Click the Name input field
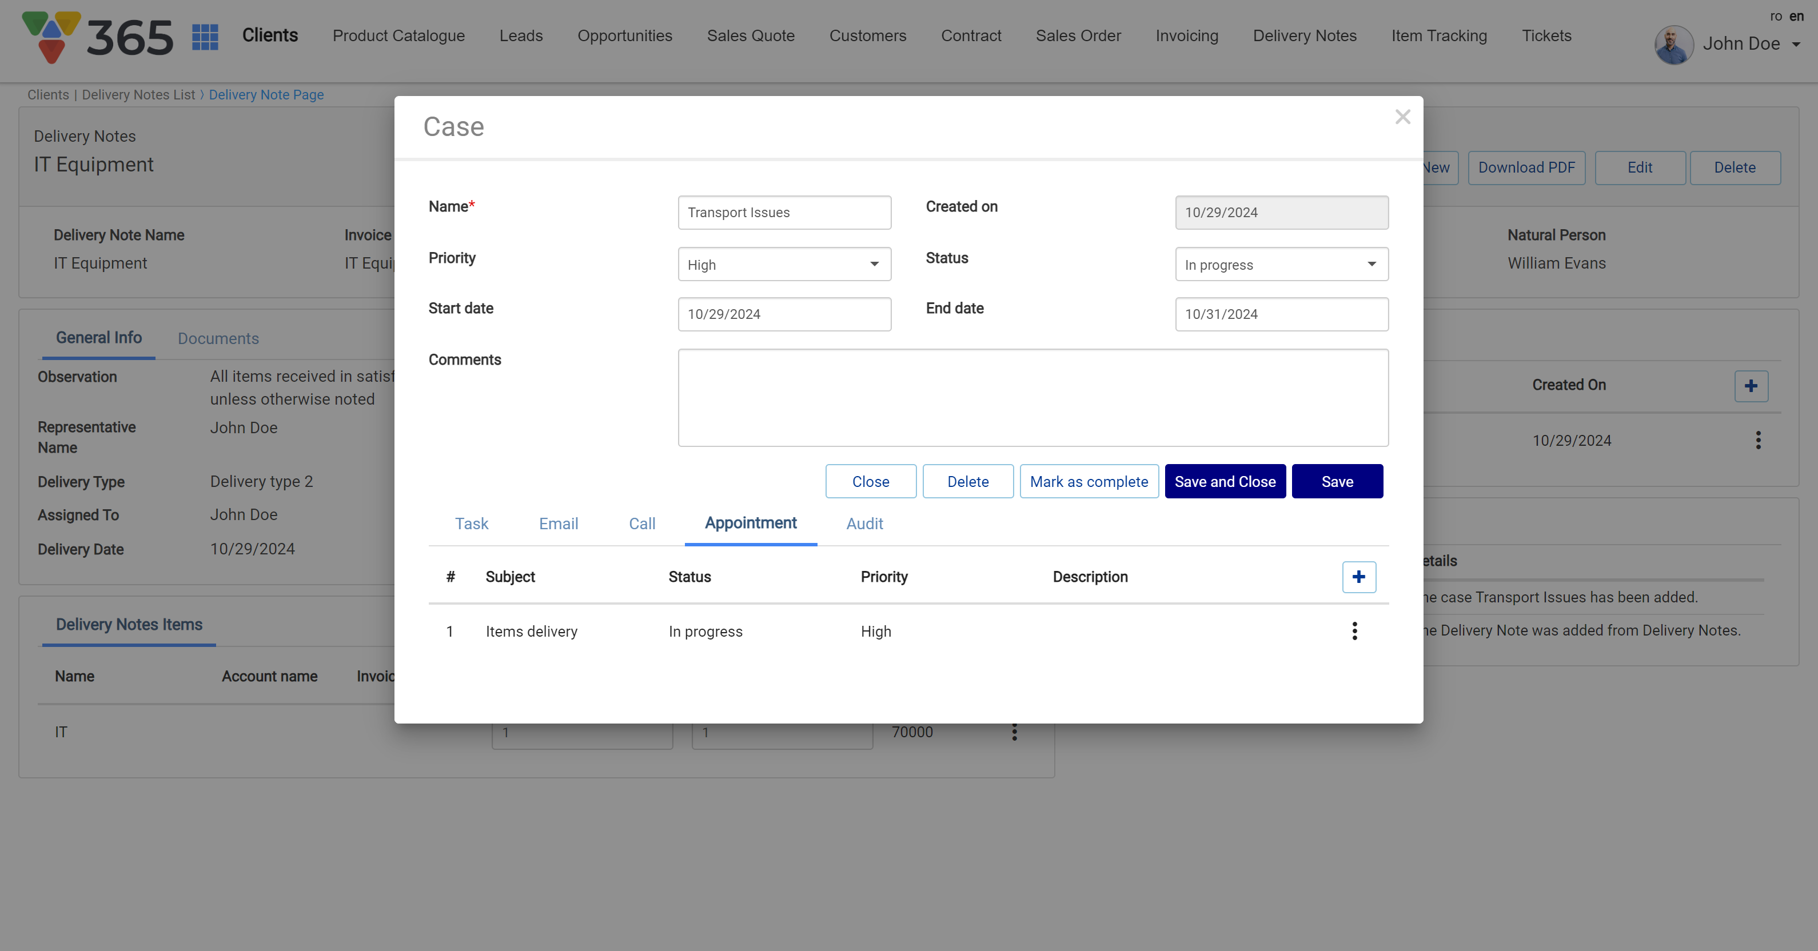This screenshot has width=1818, height=951. click(x=784, y=213)
